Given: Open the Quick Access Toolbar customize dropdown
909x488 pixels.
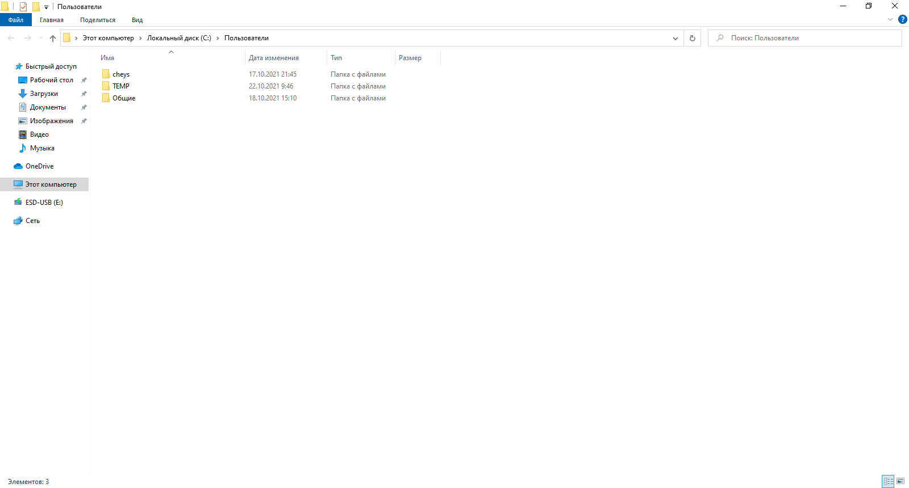Looking at the screenshot, I should coord(46,7).
